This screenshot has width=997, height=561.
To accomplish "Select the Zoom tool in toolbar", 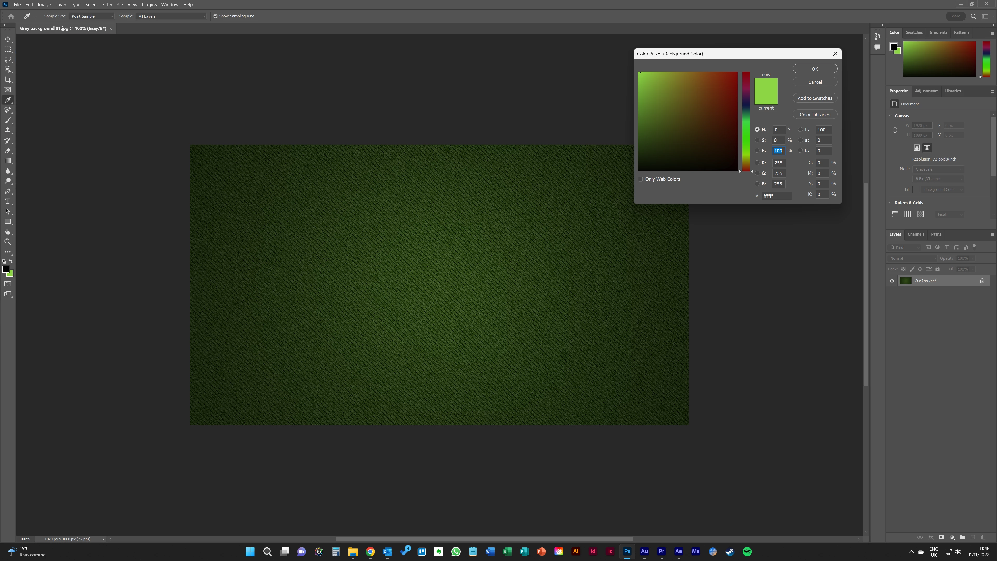I will click(x=8, y=242).
